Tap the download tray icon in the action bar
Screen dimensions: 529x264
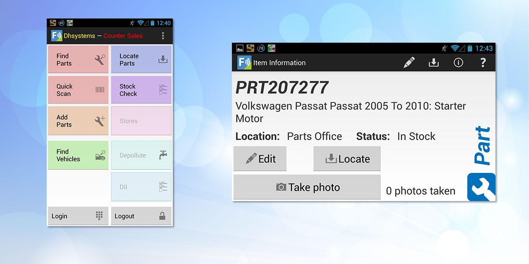tap(434, 62)
